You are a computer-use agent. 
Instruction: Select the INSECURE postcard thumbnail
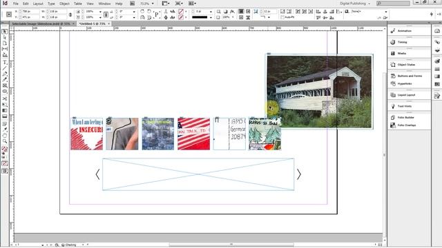pos(86,134)
